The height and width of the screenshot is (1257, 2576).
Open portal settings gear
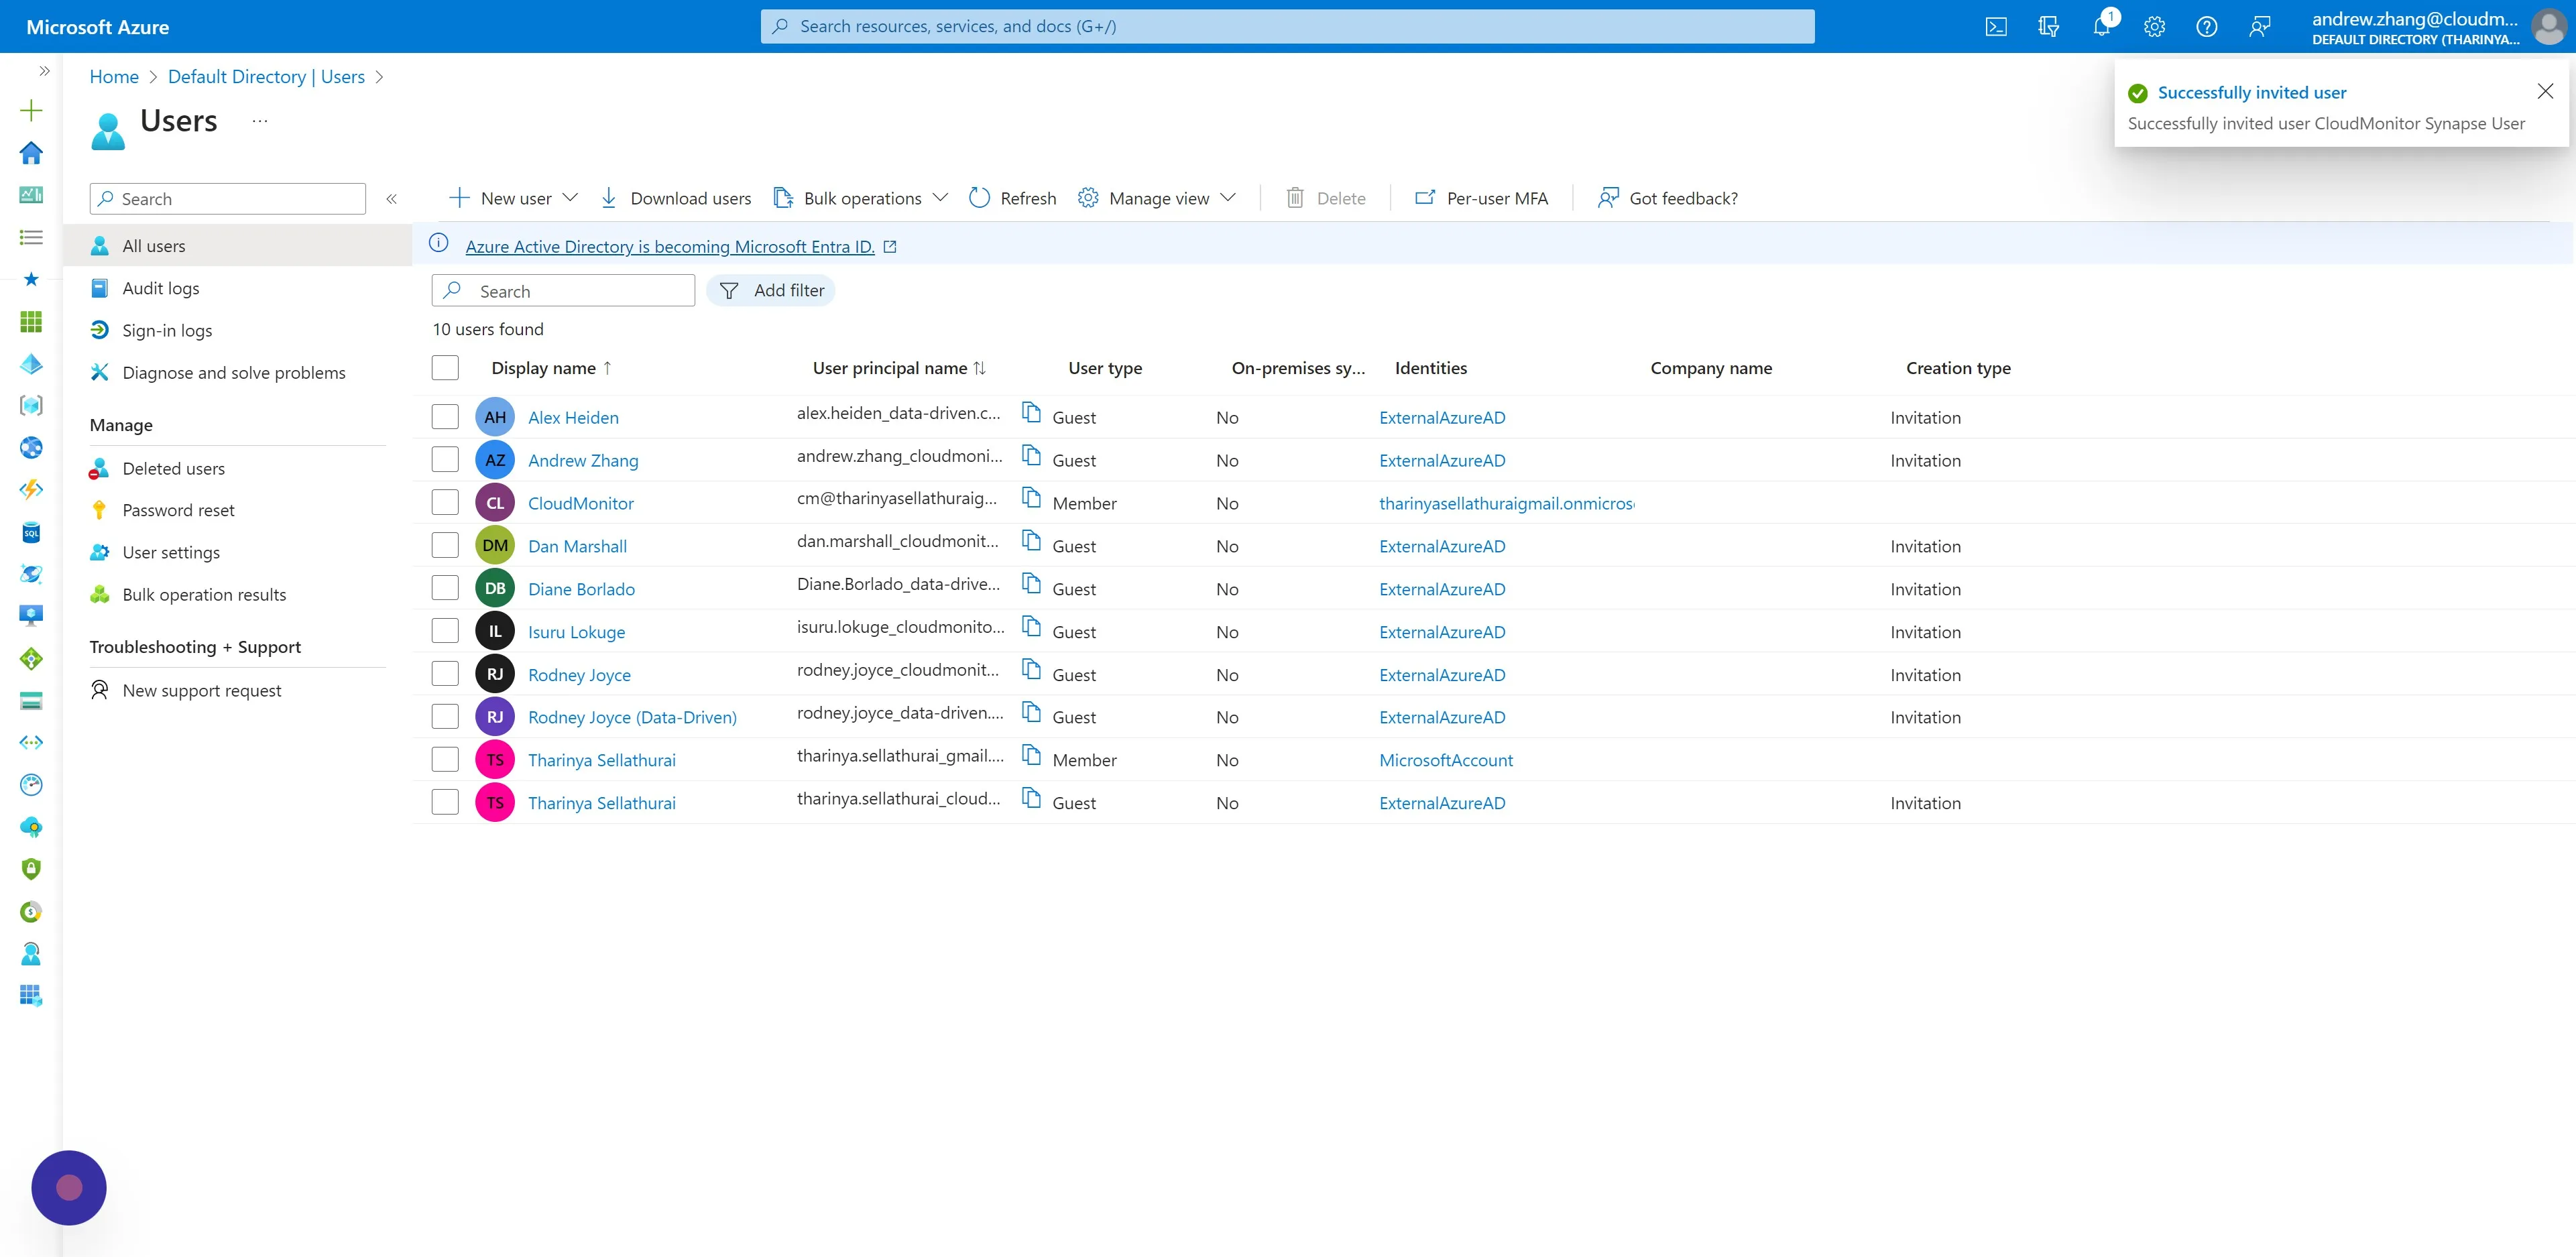coord(2154,27)
